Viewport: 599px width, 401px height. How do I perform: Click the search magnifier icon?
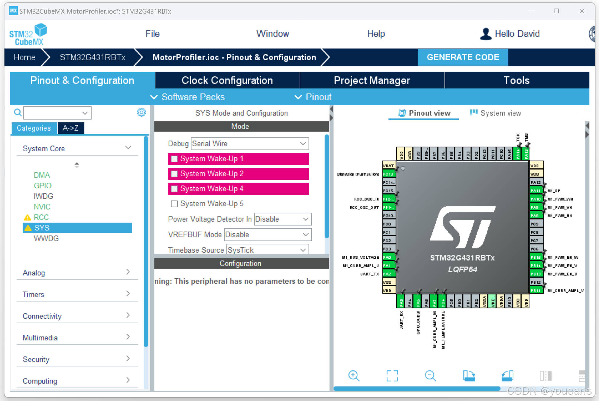pyautogui.click(x=18, y=112)
